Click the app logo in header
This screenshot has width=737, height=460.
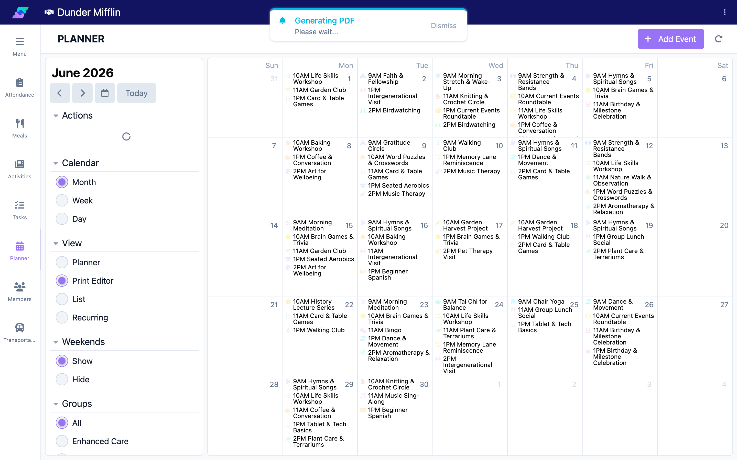pos(20,12)
